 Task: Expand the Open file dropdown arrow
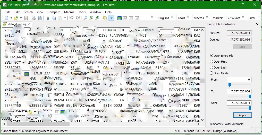pos(21,18)
